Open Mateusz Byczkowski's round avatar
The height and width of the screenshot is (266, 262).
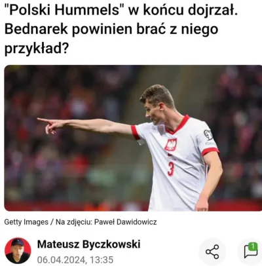[x=18, y=250]
